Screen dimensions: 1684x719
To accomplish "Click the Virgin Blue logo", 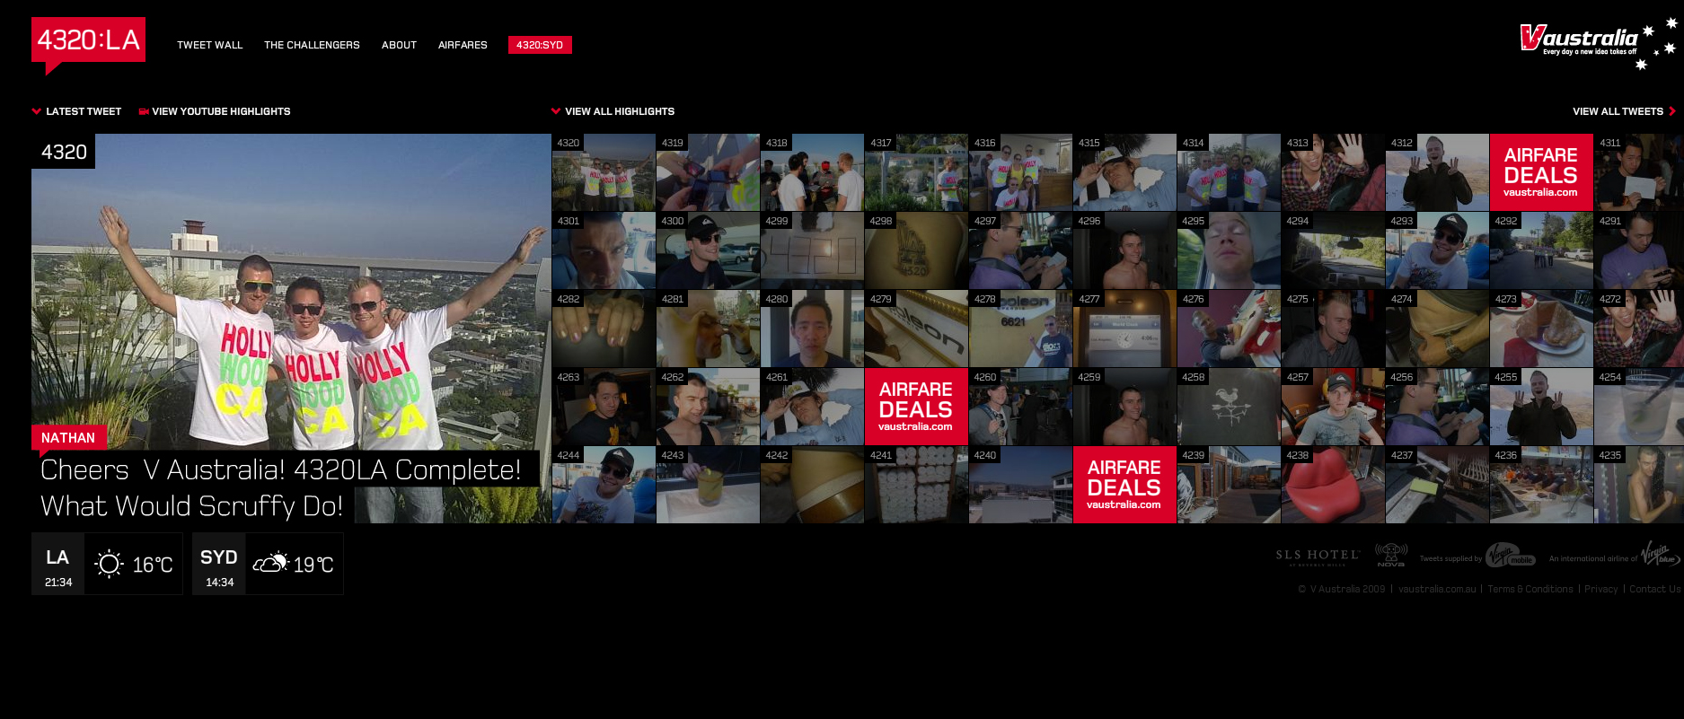I will pos(1660,554).
